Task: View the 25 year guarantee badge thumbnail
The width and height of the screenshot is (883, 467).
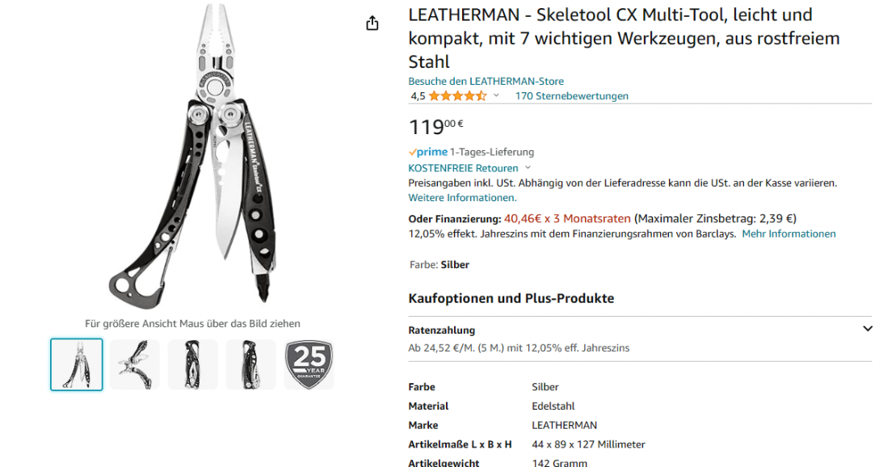Action: point(309,364)
